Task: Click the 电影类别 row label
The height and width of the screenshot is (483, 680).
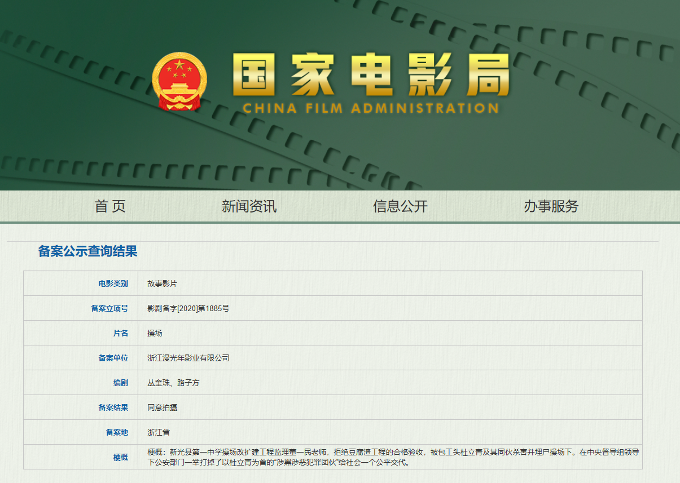Action: pyautogui.click(x=113, y=283)
